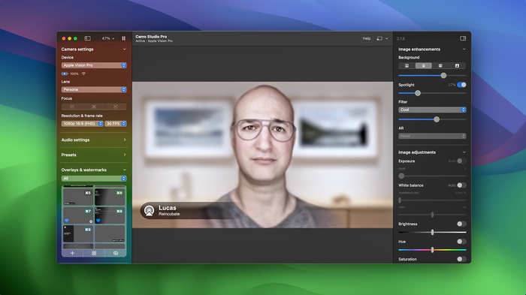Open the 30 FPS frame rate dropdown
The height and width of the screenshot is (295, 526).
[116, 124]
